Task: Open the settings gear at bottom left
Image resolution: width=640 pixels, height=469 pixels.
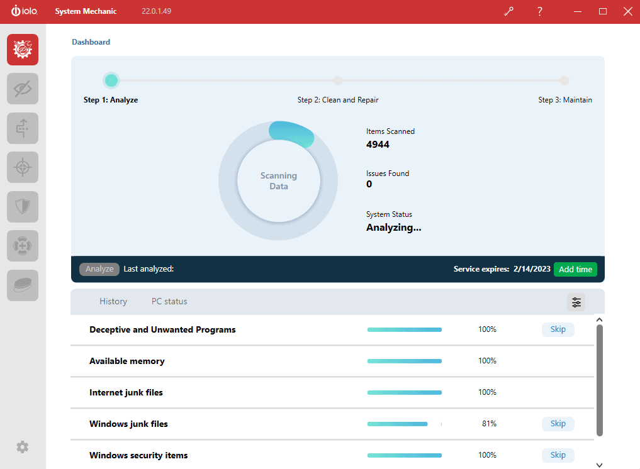Action: [22, 447]
